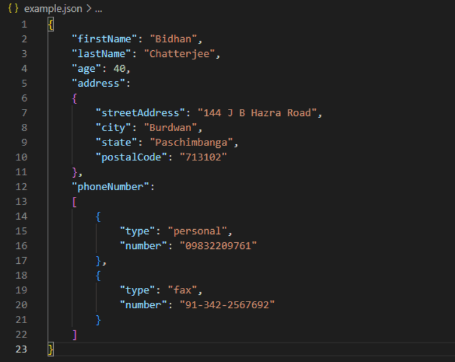Click the blue opening brace on line 18
The image size is (455, 362).
tap(99, 276)
